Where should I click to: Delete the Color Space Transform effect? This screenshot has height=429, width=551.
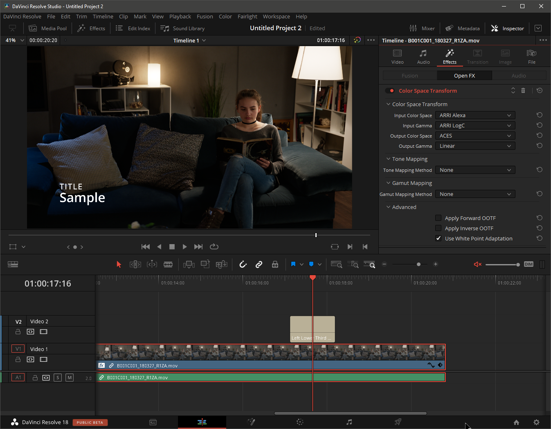tap(523, 91)
